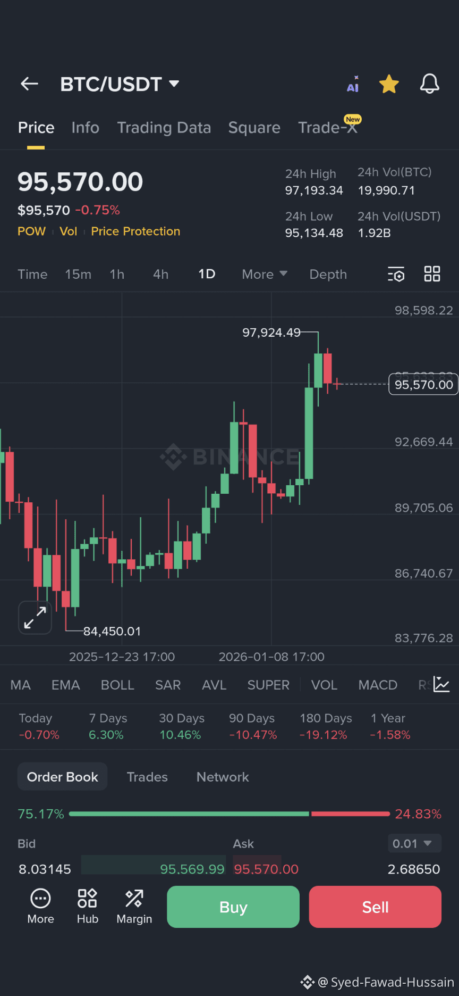Expand chart to fullscreen

point(35,617)
